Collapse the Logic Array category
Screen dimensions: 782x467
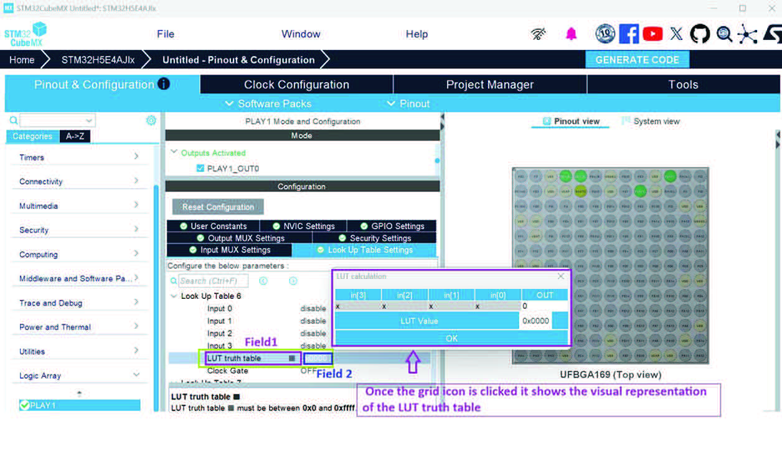(136, 375)
